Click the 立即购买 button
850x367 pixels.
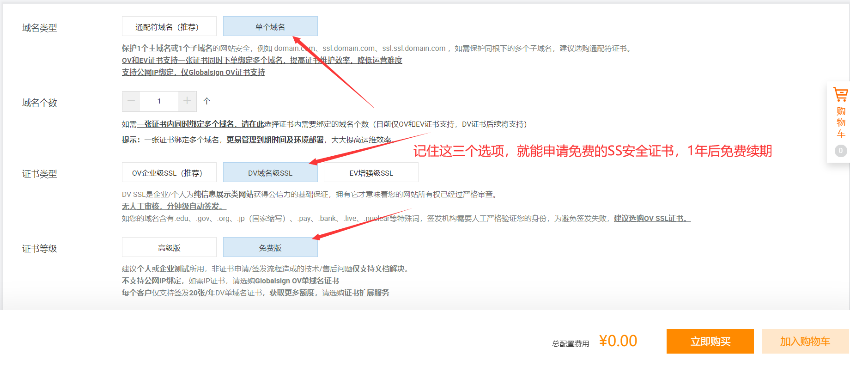point(710,342)
